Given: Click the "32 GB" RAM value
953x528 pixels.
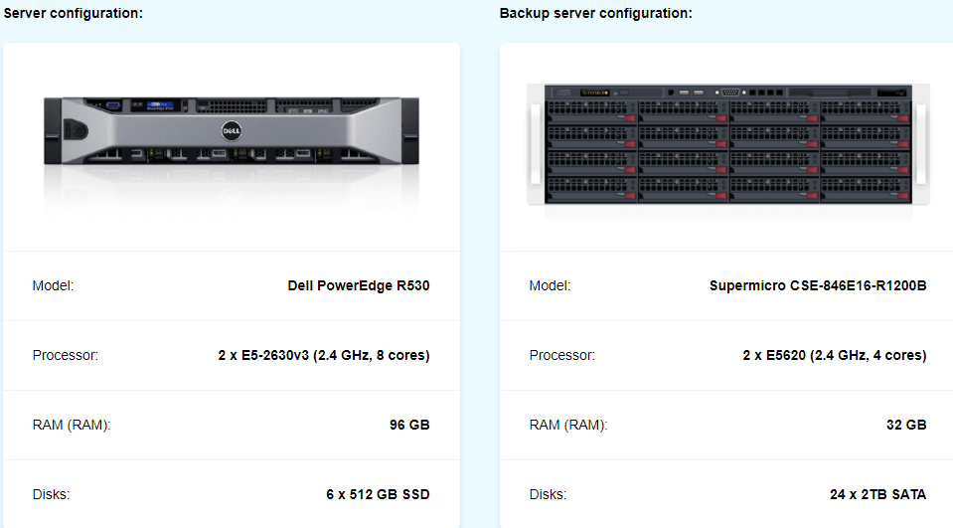Looking at the screenshot, I should click(906, 425).
